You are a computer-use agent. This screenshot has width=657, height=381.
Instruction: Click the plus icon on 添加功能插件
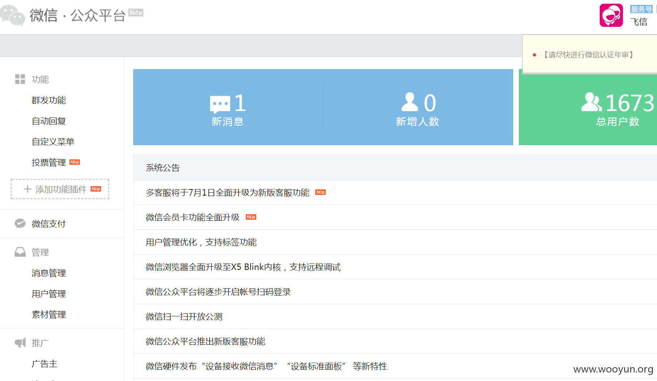pyautogui.click(x=27, y=189)
